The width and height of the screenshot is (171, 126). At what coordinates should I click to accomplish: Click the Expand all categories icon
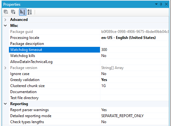tap(13, 12)
